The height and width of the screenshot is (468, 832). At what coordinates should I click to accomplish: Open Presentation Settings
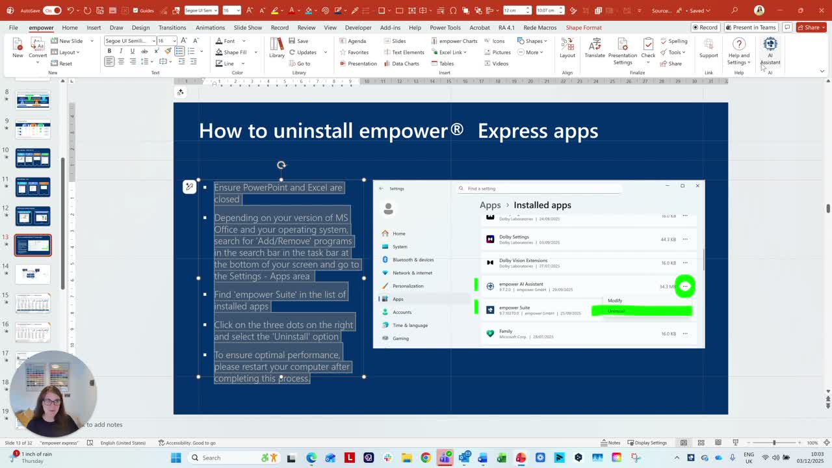coord(622,51)
